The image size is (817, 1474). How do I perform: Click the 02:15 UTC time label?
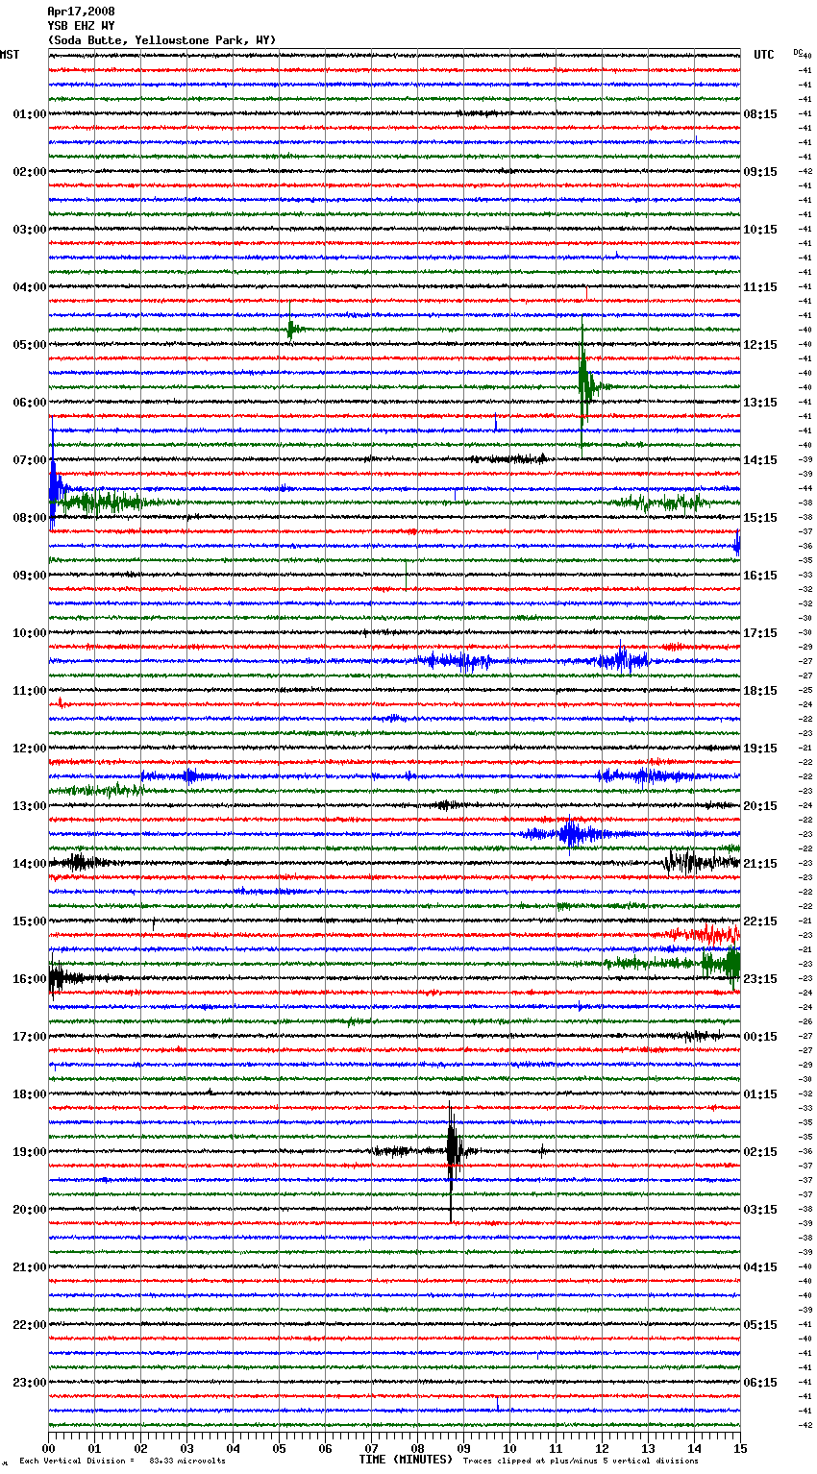(760, 1152)
